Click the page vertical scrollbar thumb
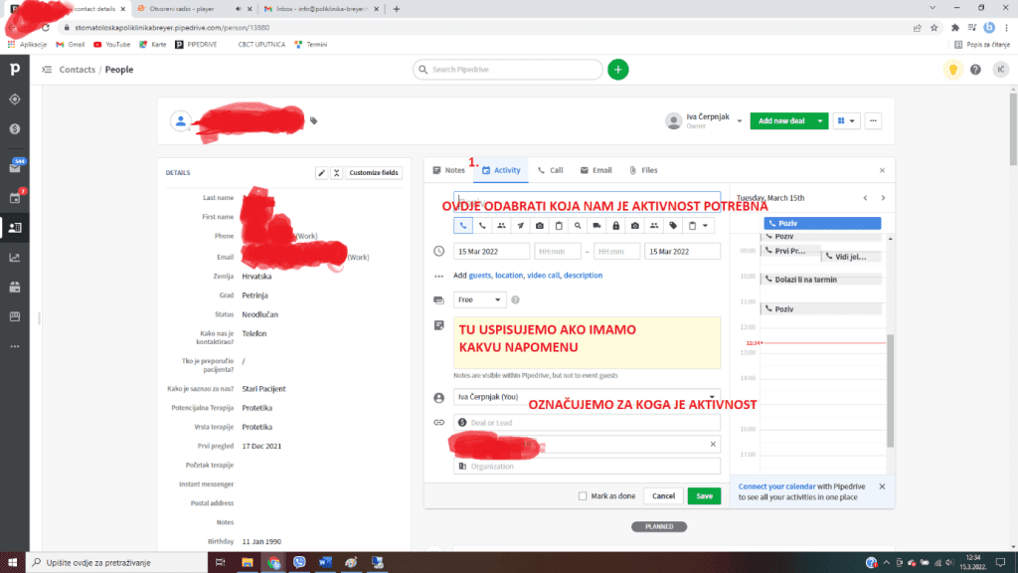1018x573 pixels. tap(1013, 128)
